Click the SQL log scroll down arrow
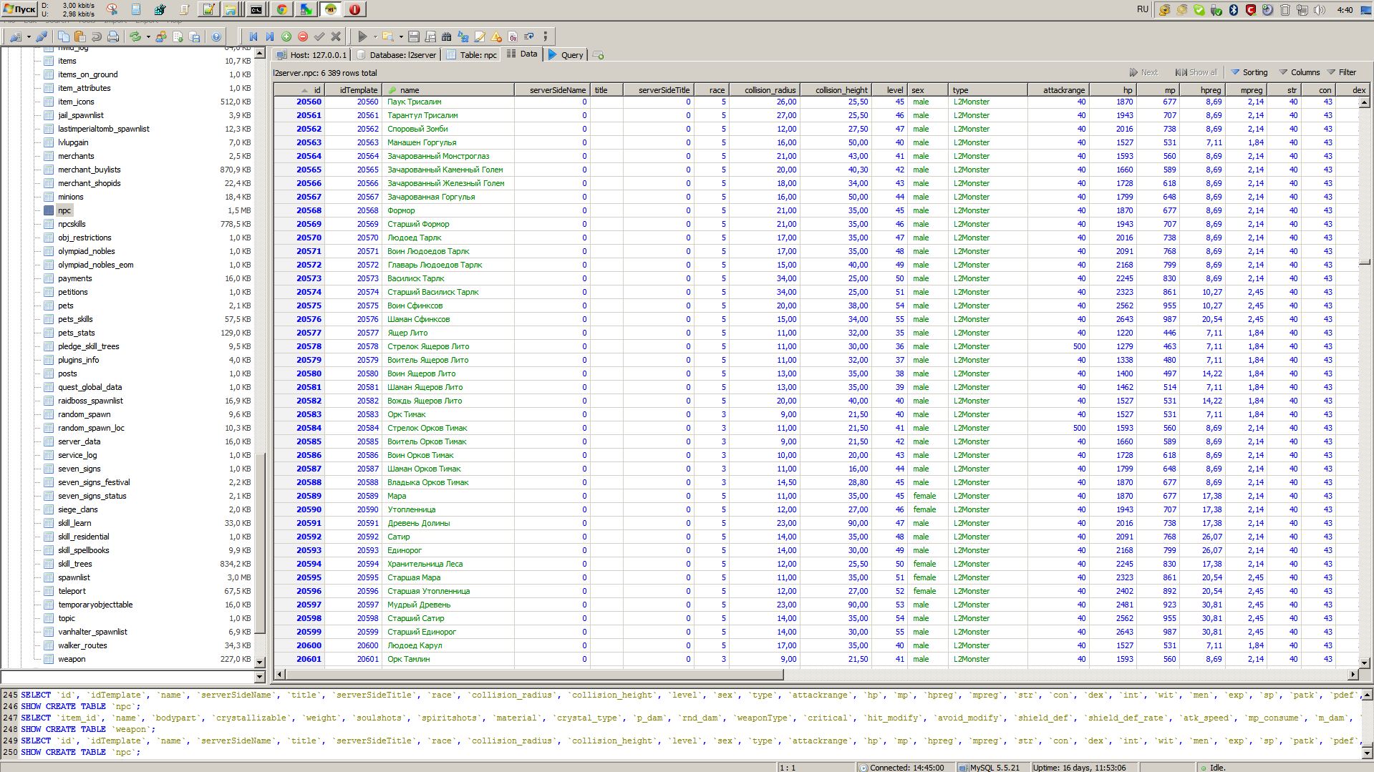1374x772 pixels. tap(1367, 753)
